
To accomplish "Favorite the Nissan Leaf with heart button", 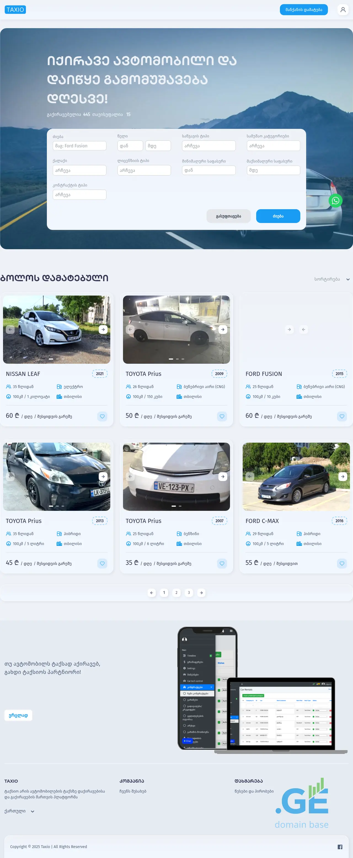I will pyautogui.click(x=102, y=416).
